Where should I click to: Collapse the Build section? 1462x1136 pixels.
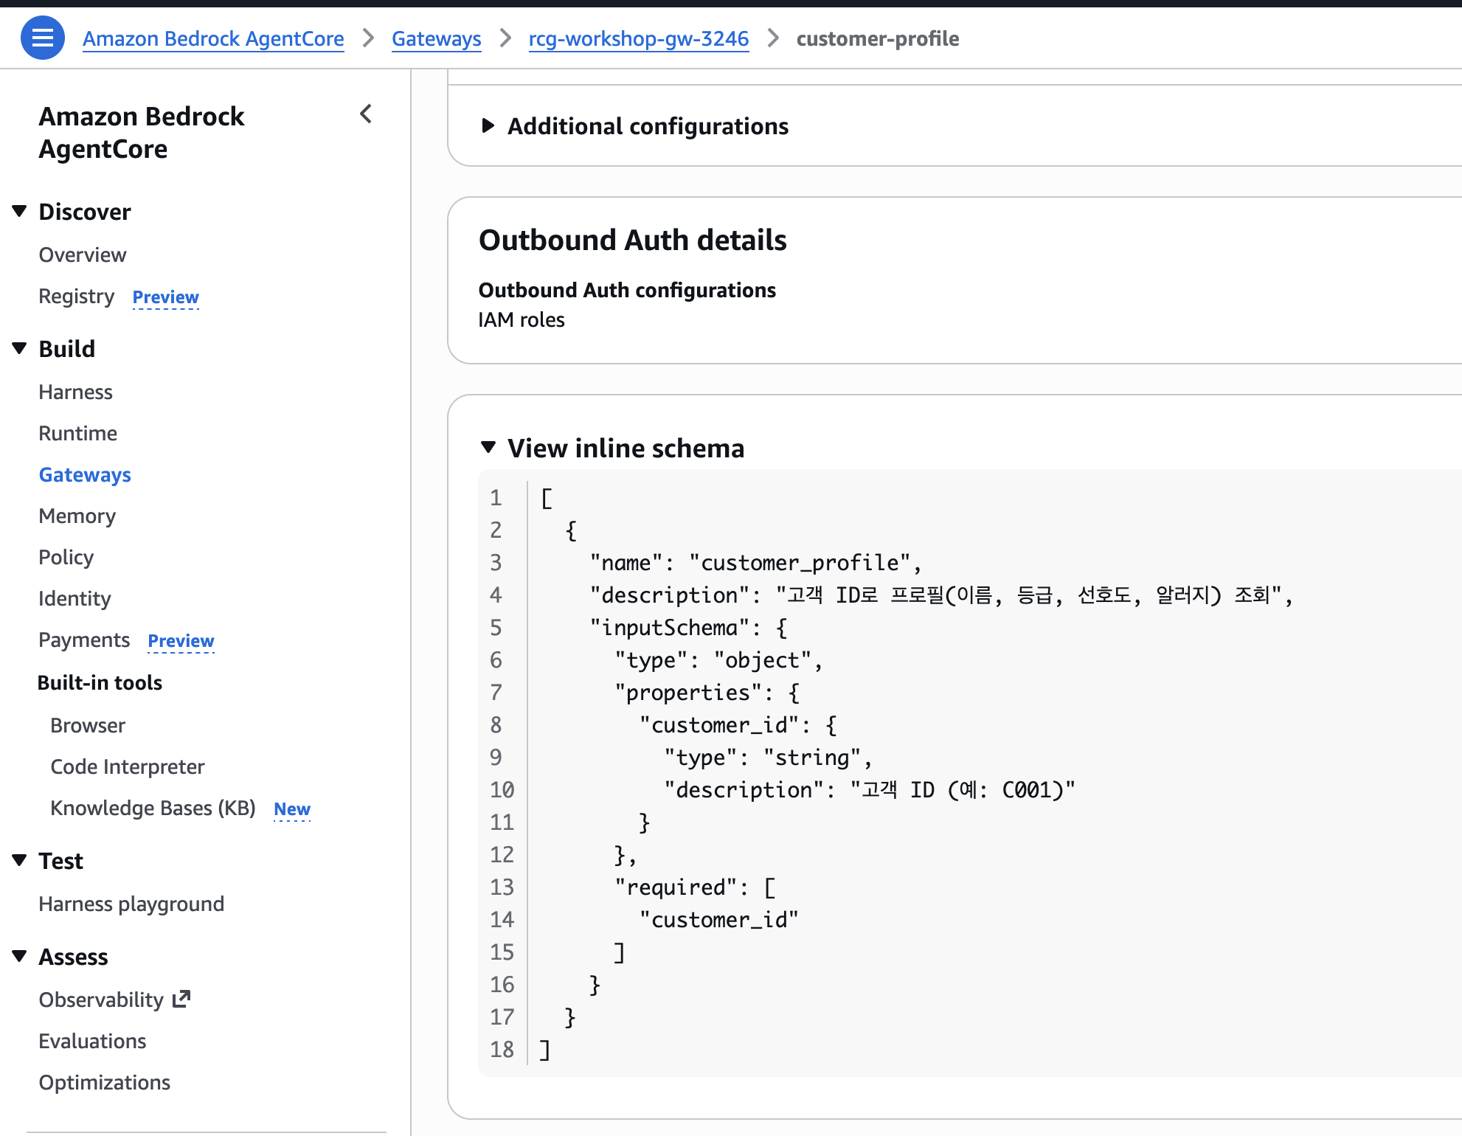(20, 348)
